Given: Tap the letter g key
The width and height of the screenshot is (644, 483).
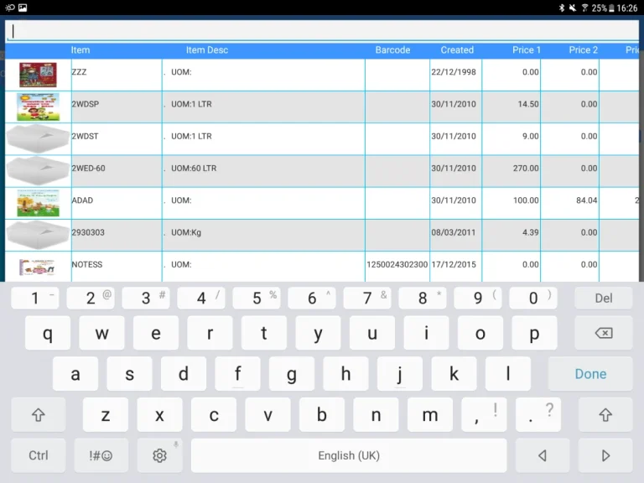Looking at the screenshot, I should point(292,374).
